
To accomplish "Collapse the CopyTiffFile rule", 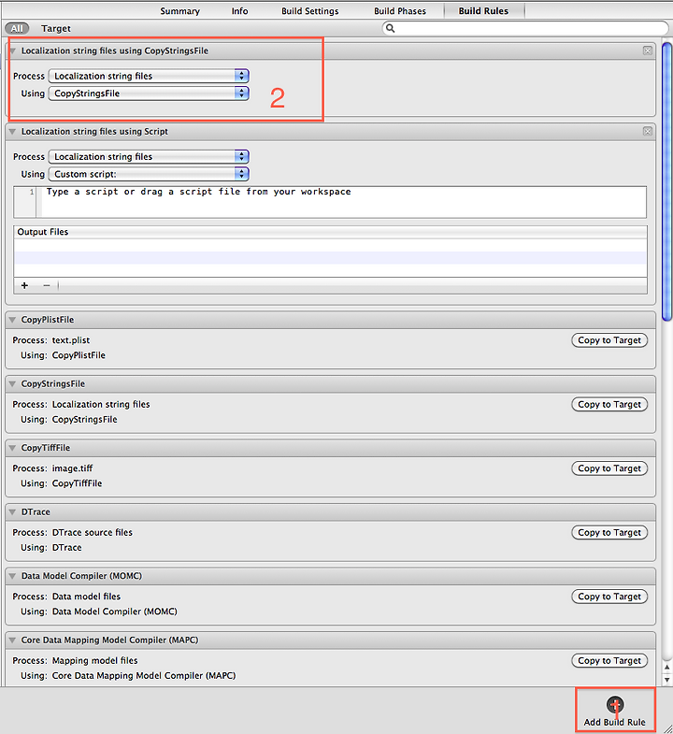I will (x=13, y=448).
